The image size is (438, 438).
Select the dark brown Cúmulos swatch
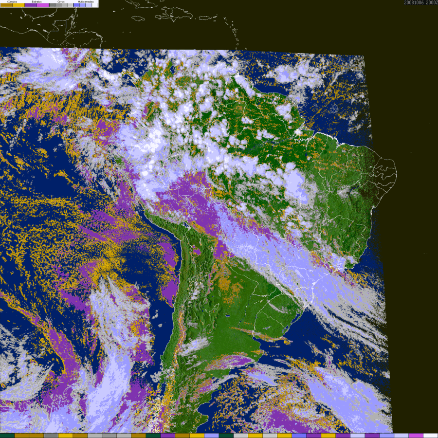tap(6, 5)
